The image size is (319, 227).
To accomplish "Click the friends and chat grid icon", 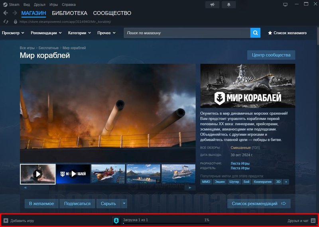I will click(x=313, y=221).
